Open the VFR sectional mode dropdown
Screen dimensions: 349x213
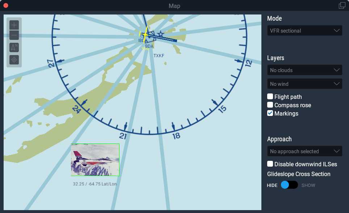coord(305,30)
